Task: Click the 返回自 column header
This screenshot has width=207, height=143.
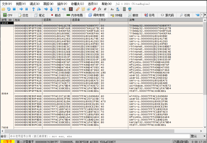Action: coord(85,20)
